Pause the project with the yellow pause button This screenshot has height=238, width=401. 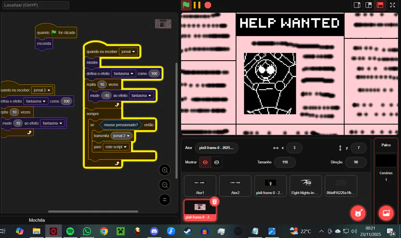197,5
